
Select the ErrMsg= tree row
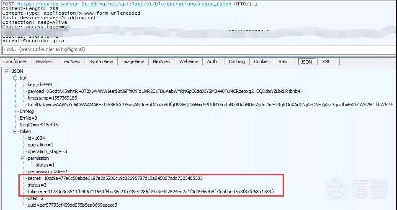coord(28,111)
